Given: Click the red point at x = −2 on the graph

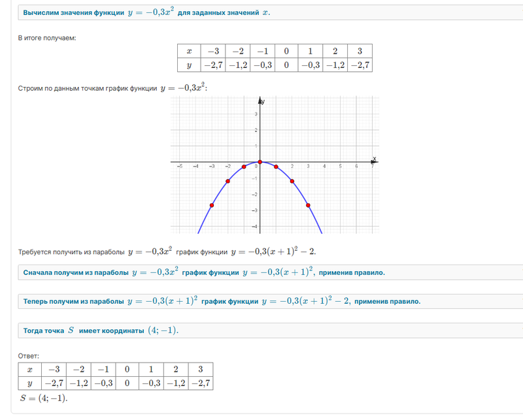Looking at the screenshot, I should 228,181.
